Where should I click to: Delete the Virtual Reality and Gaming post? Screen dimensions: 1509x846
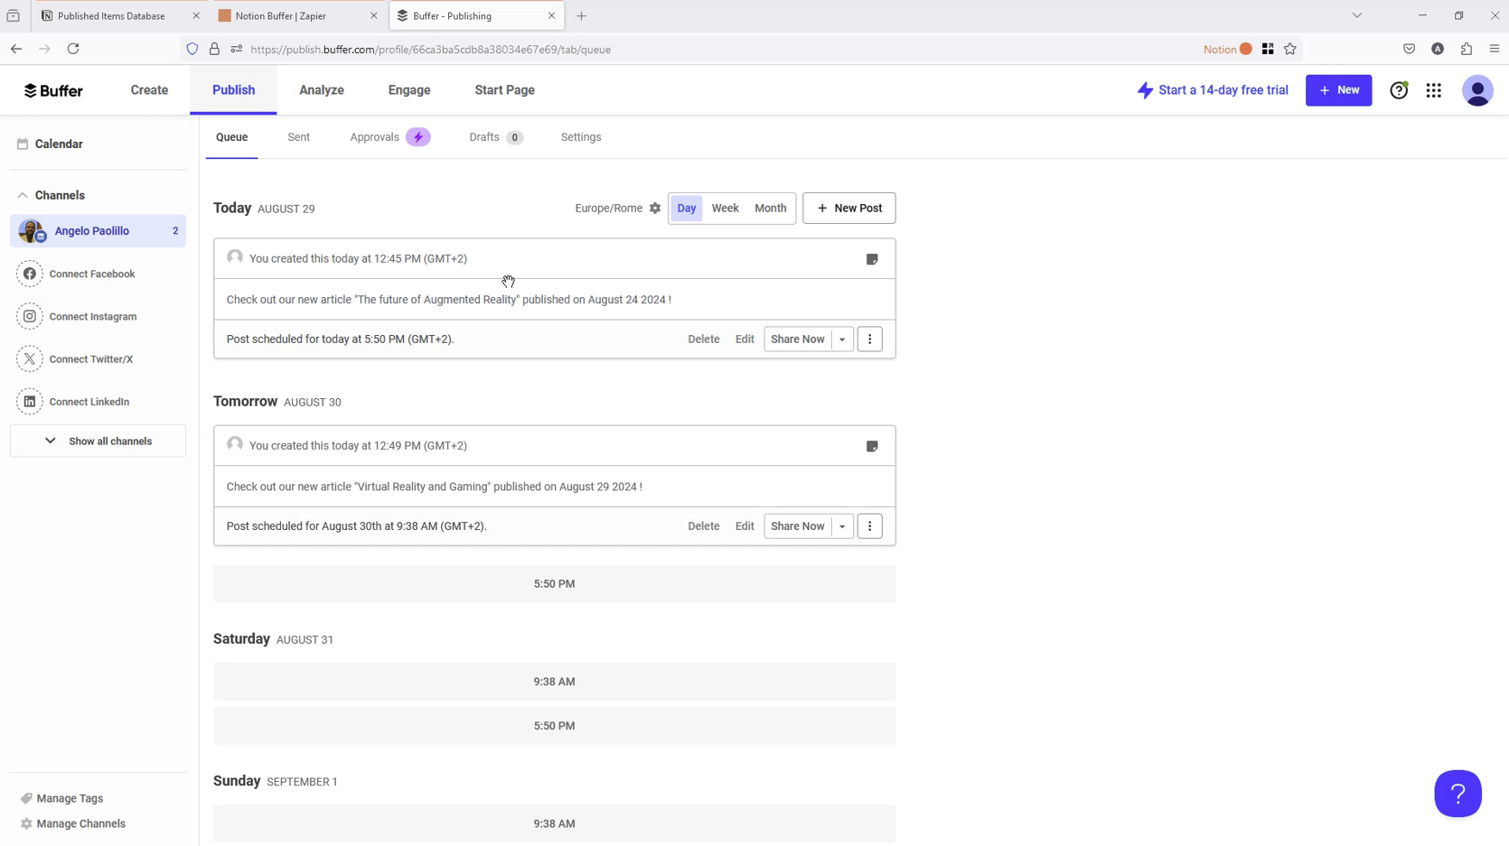point(703,526)
